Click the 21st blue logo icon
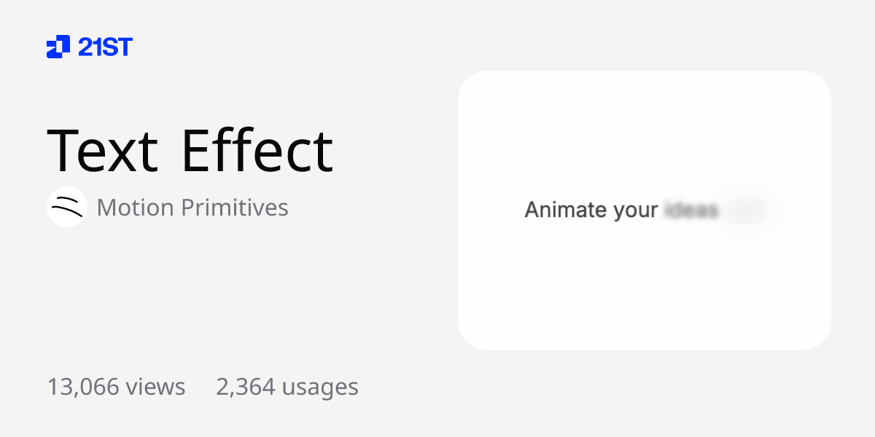Image resolution: width=875 pixels, height=437 pixels. (x=58, y=47)
